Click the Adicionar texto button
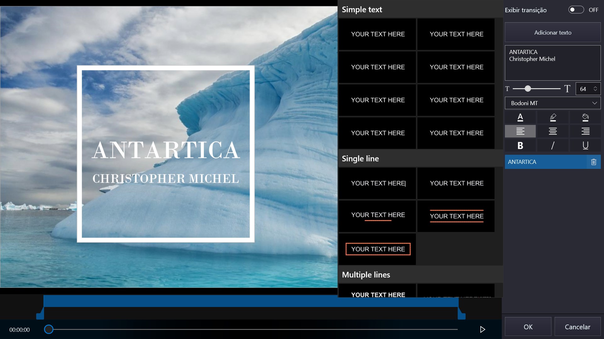This screenshot has width=604, height=339. (x=553, y=32)
